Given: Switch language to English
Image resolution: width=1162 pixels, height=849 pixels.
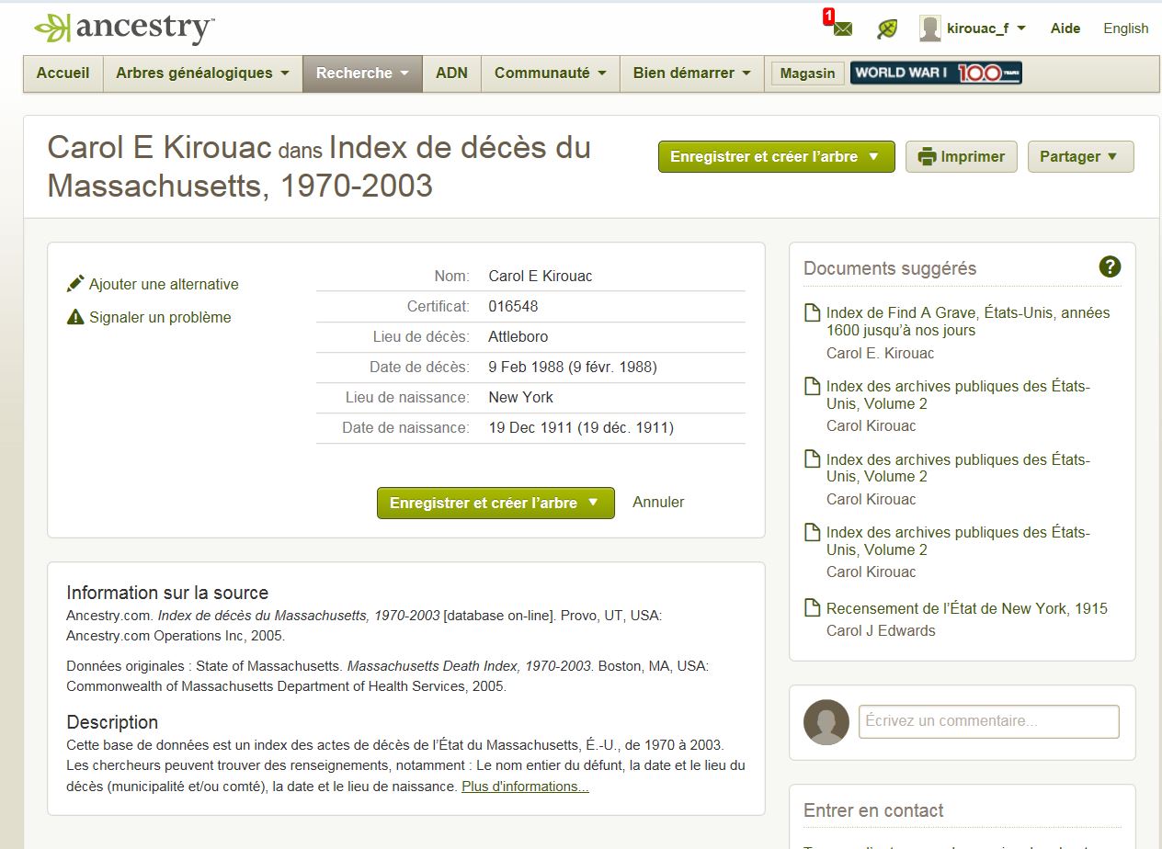Looking at the screenshot, I should pos(1126,28).
